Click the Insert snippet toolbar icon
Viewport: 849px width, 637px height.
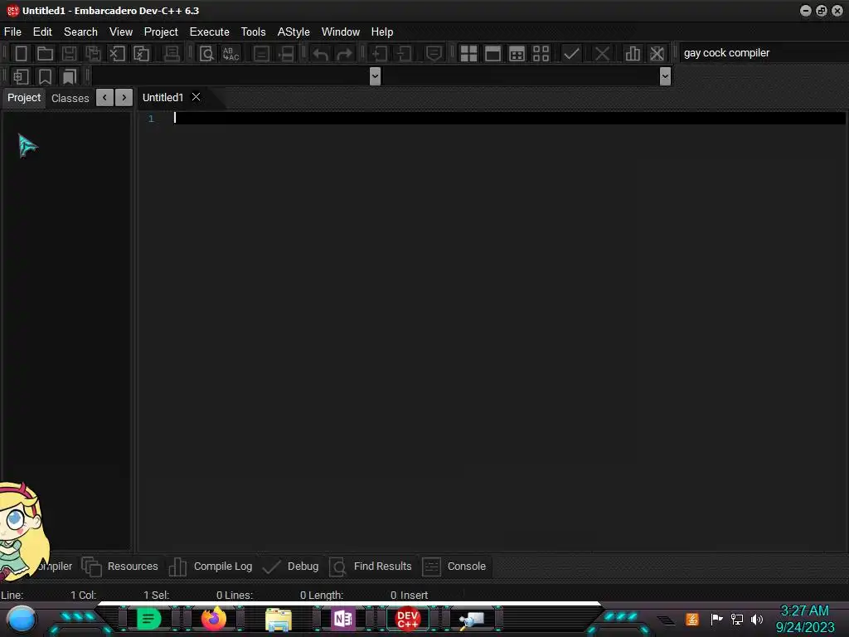(21, 76)
